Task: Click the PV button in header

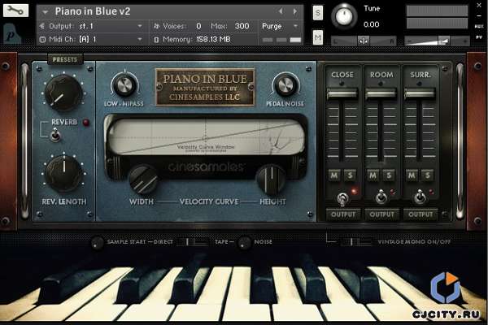Action: tap(479, 37)
